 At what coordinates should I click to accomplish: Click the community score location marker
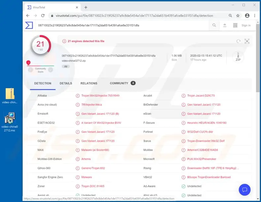tap(28, 63)
